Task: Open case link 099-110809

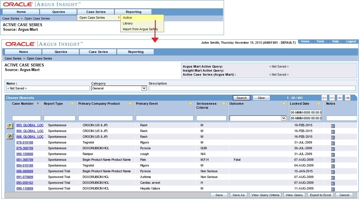Action: [25, 188]
